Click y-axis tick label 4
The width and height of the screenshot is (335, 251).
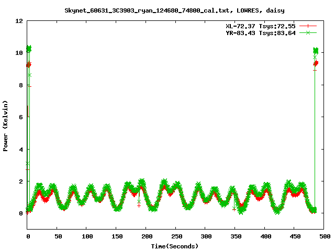[21, 150]
